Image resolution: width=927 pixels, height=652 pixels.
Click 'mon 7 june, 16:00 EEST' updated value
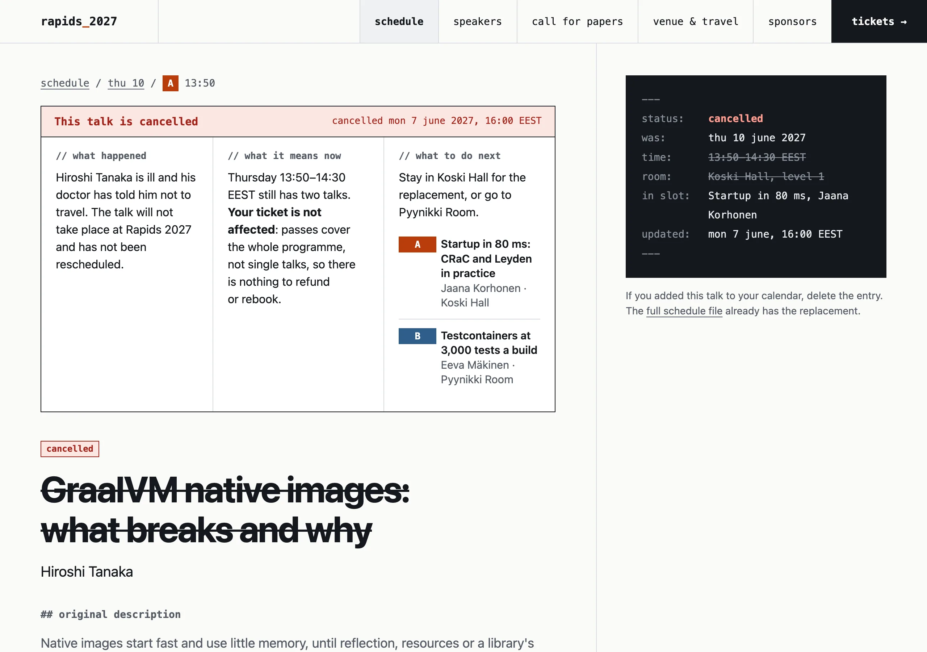(x=775, y=234)
